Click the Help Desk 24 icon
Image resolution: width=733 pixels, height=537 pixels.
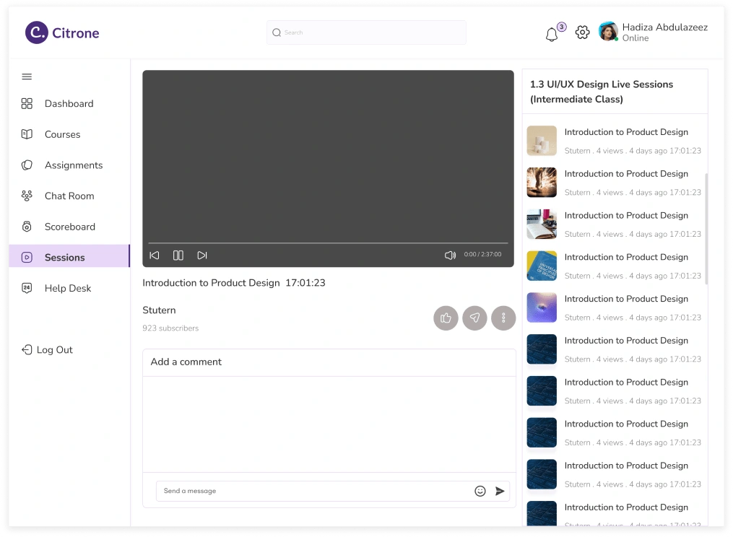(x=27, y=288)
